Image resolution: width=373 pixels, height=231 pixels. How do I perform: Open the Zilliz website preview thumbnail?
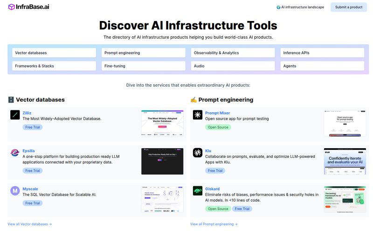coord(162,123)
